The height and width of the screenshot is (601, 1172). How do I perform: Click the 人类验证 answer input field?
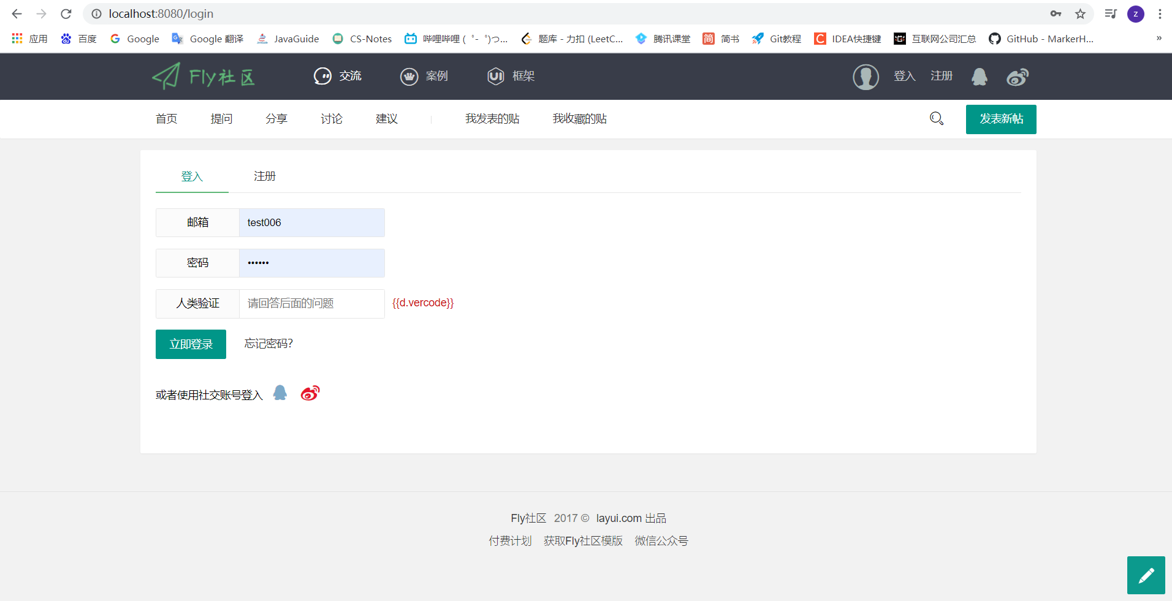point(311,303)
